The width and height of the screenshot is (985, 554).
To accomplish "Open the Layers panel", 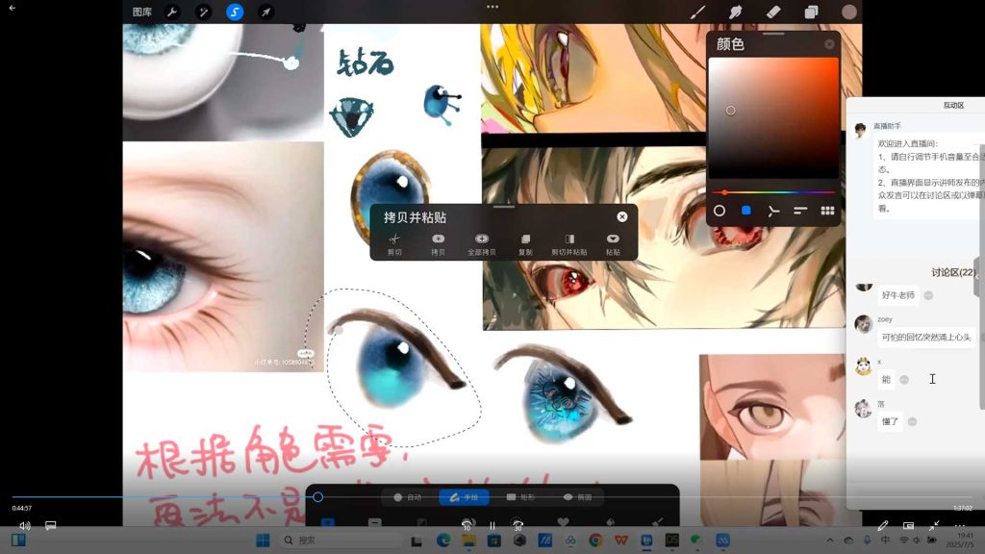I will tap(811, 12).
